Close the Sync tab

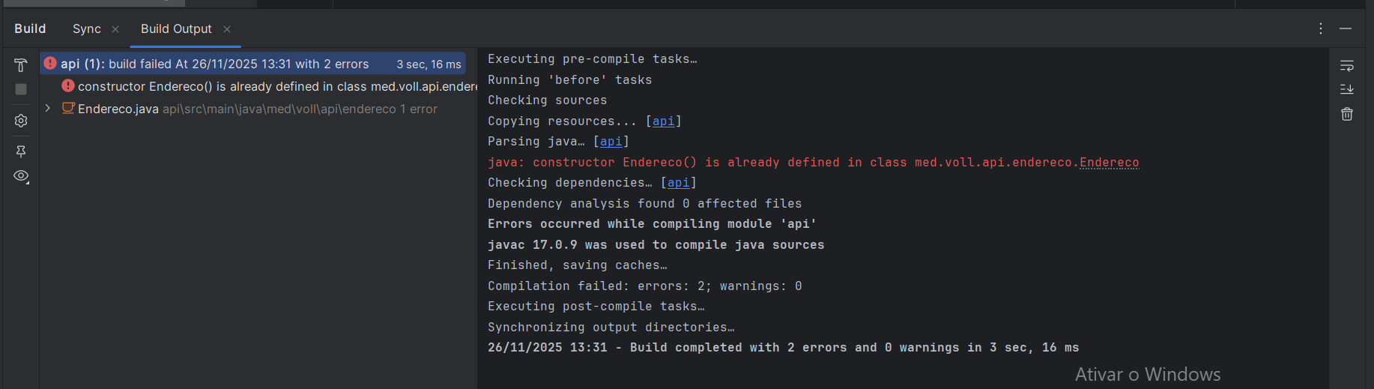point(115,29)
